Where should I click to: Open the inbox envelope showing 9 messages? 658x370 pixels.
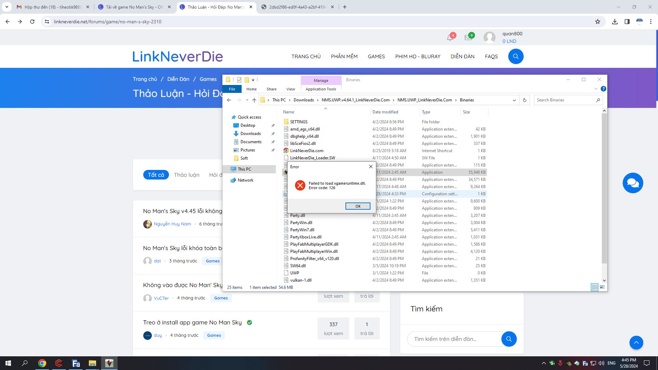click(468, 37)
